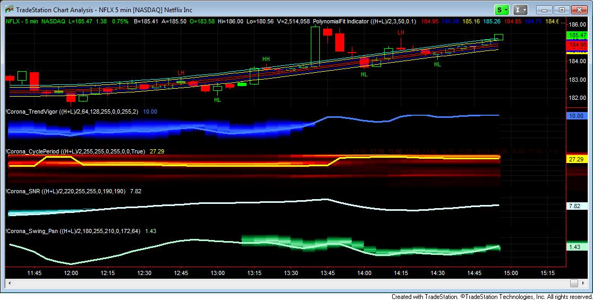Click the TradeStation icon in the title bar
Screen dimensions: 593x300
[10, 10]
